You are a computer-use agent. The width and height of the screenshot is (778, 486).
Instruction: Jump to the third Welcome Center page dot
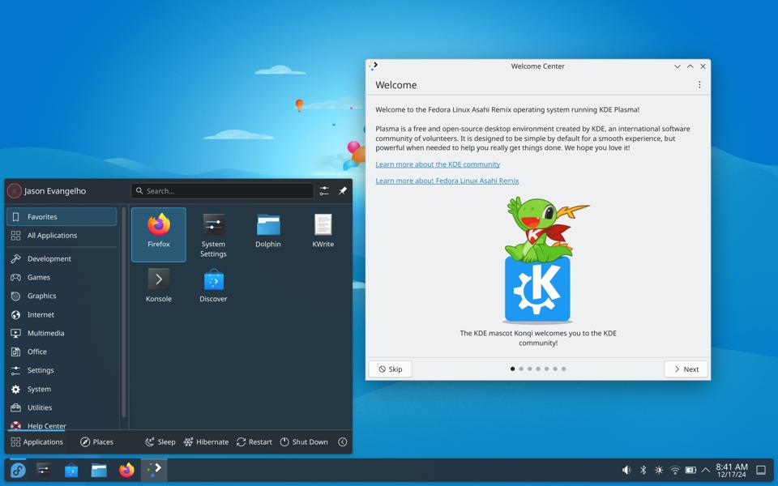[530, 369]
